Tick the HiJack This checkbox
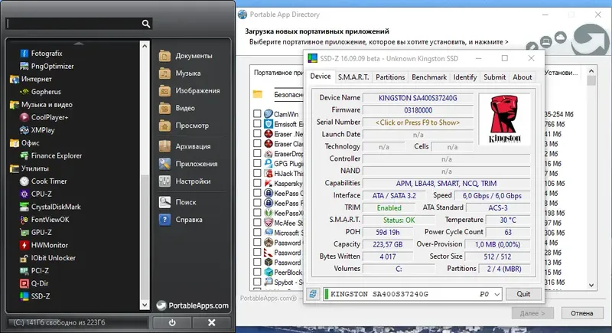 point(257,173)
